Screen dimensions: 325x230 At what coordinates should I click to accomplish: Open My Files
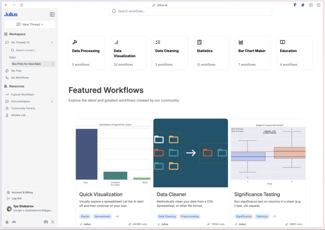point(16,71)
